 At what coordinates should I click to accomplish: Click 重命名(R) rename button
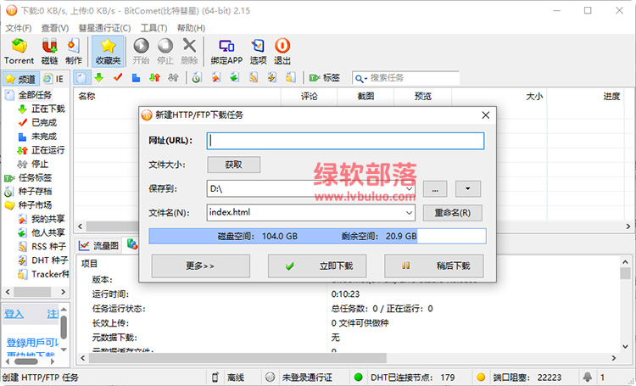[453, 213]
